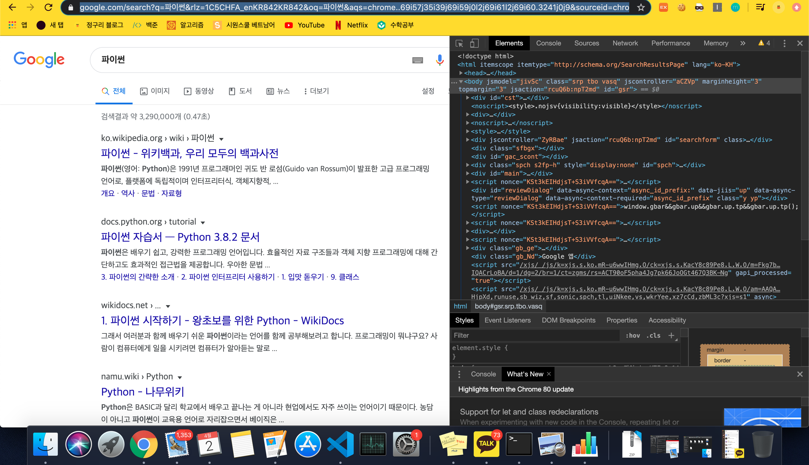Open the Python 3.8.2 tutorial result link
Viewport: 809px width, 465px height.
pyautogui.click(x=180, y=237)
